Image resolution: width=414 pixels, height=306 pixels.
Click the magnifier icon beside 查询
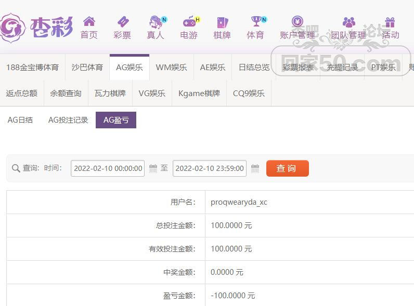[16, 168]
